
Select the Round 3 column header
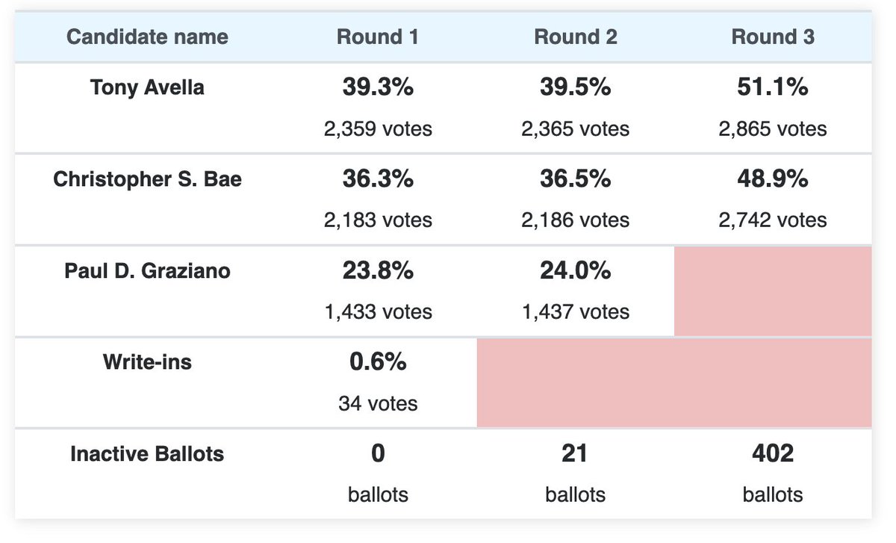[772, 37]
